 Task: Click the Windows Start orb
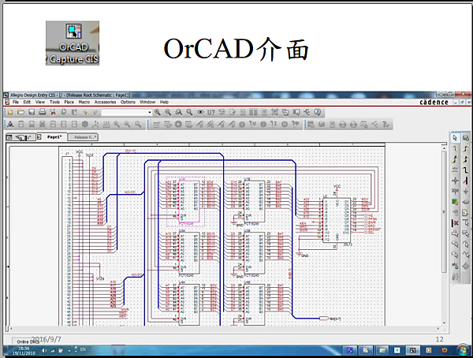(463, 350)
